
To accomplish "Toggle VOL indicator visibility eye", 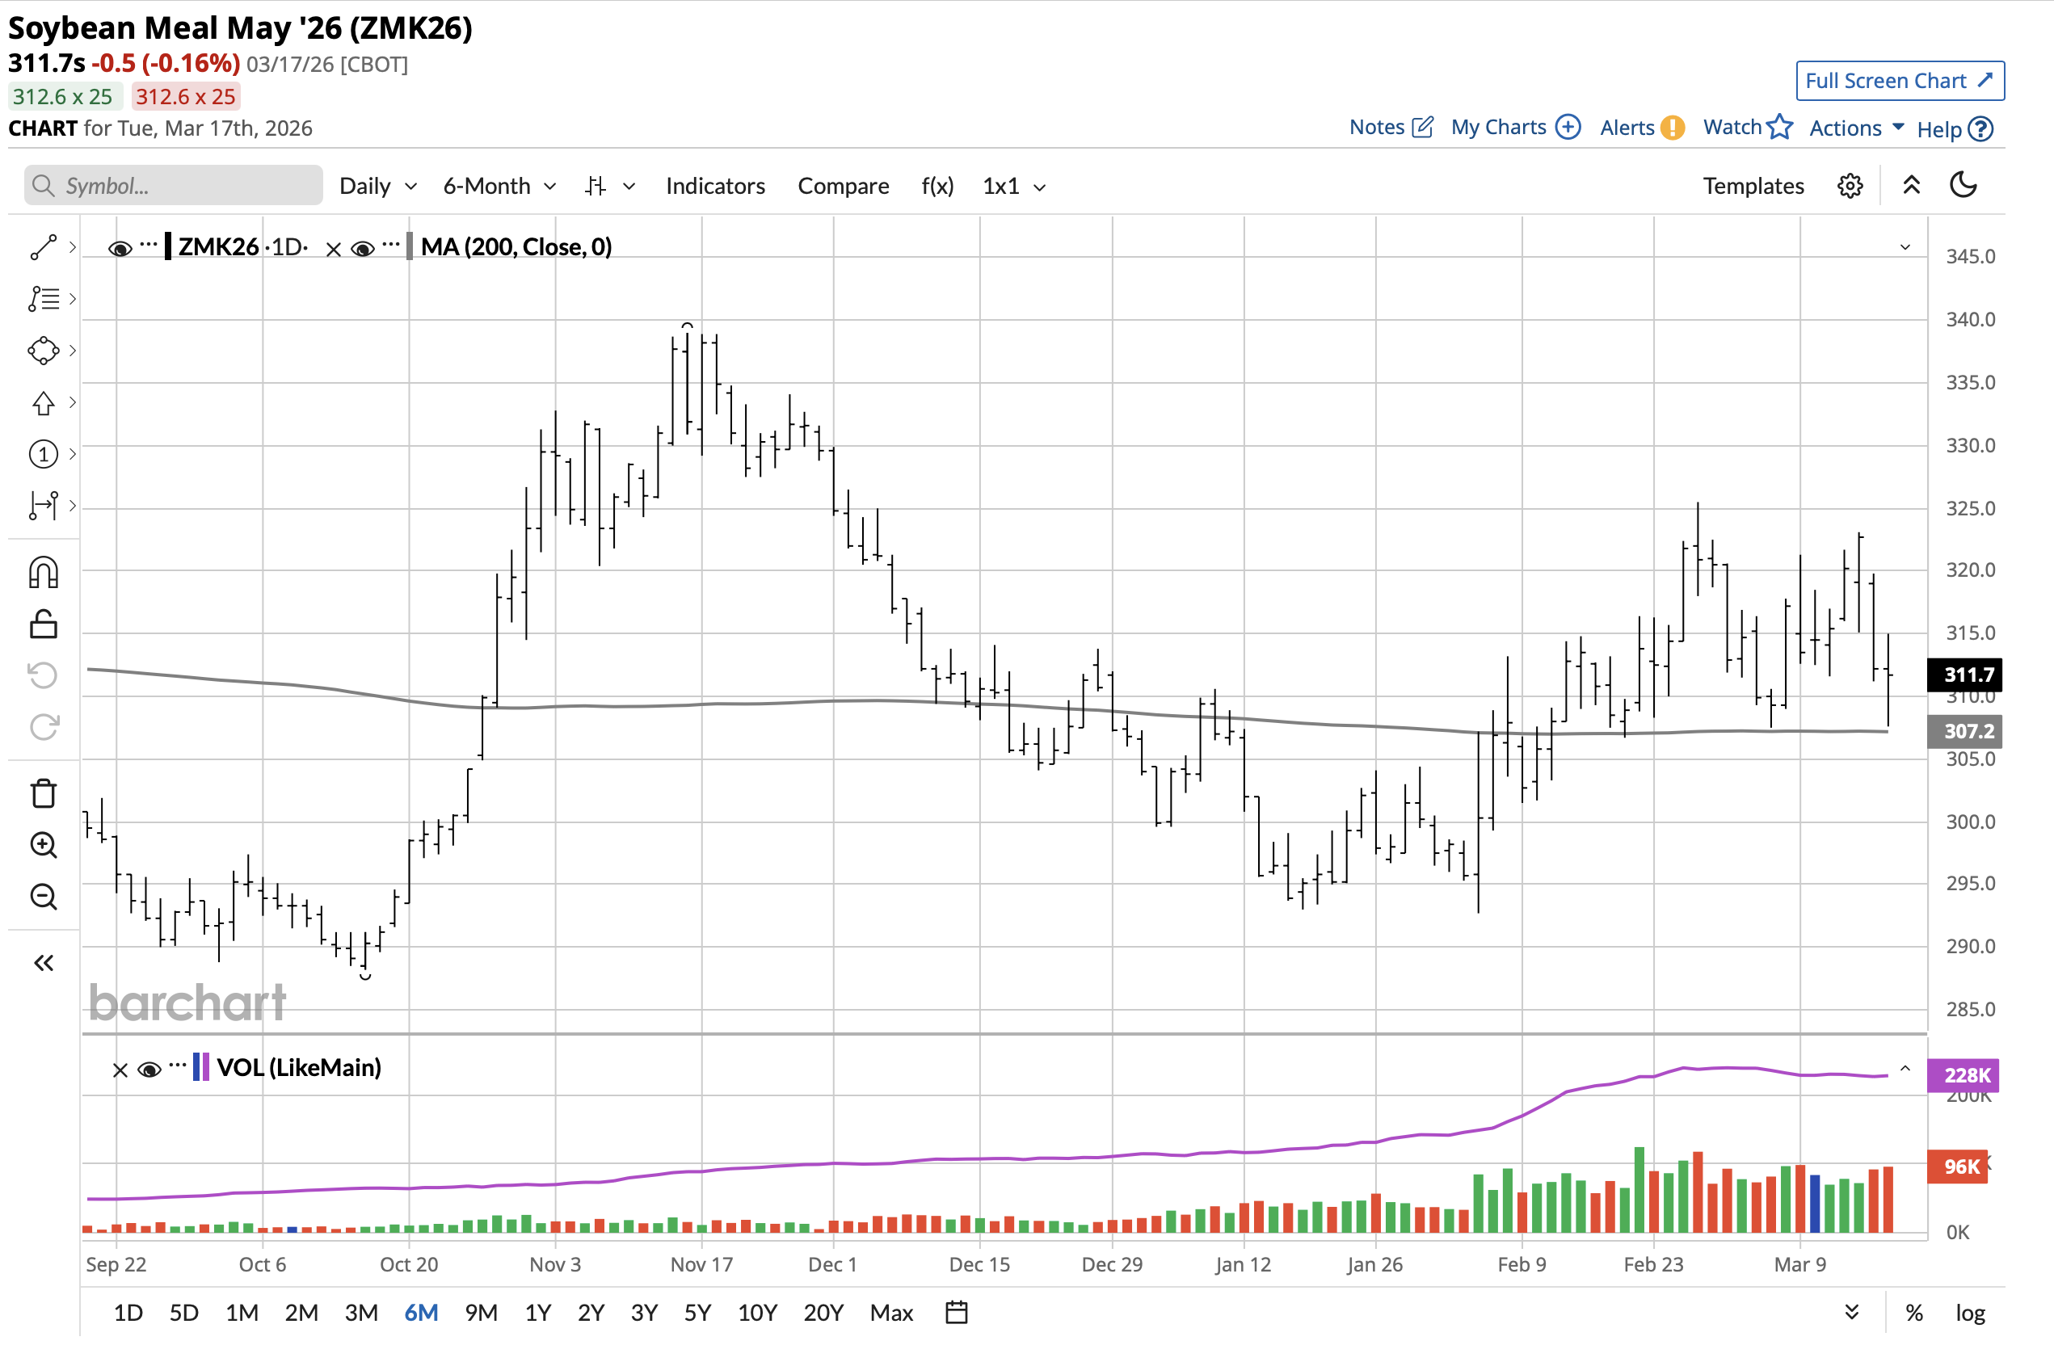I will [149, 1070].
